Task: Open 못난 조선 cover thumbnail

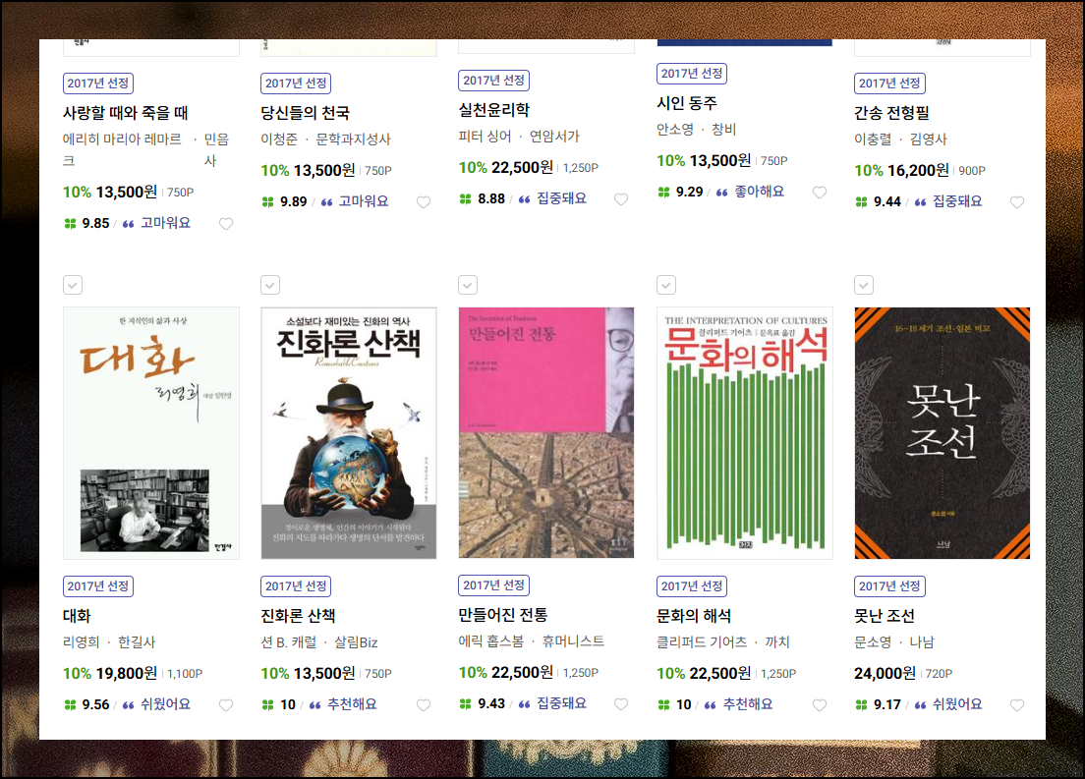Action: point(942,433)
